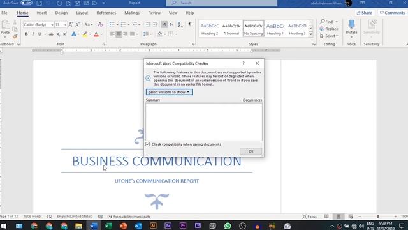Open the Select dropdown in Editing
408x230 pixels.
click(x=329, y=36)
